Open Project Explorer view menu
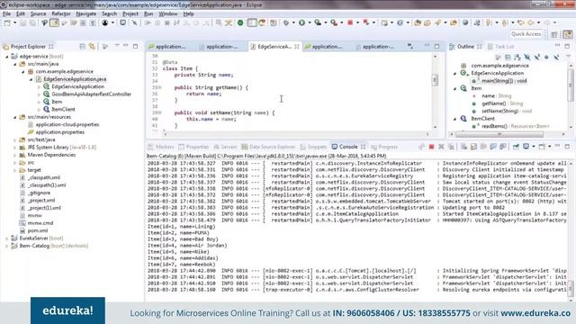Viewport: 576px width, 324px height. tap(117, 46)
